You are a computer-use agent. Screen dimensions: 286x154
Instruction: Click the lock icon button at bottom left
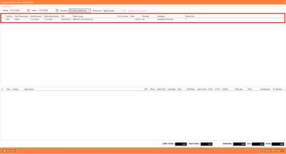click(9, 151)
